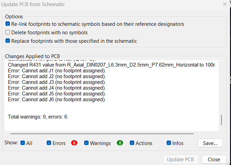Enable Delete footprints with no symbols
This screenshot has width=231, height=165.
[7, 32]
